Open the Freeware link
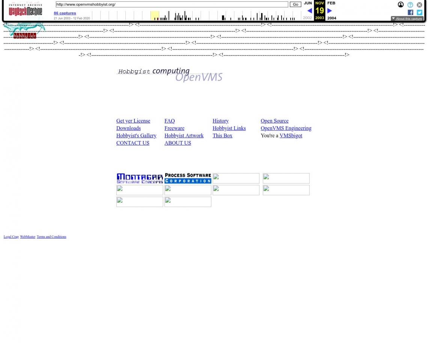The height and width of the screenshot is (343, 428). click(175, 128)
